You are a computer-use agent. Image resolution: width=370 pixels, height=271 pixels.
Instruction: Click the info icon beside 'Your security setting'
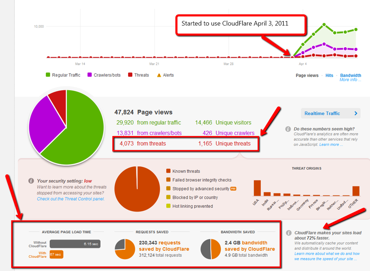point(31,181)
